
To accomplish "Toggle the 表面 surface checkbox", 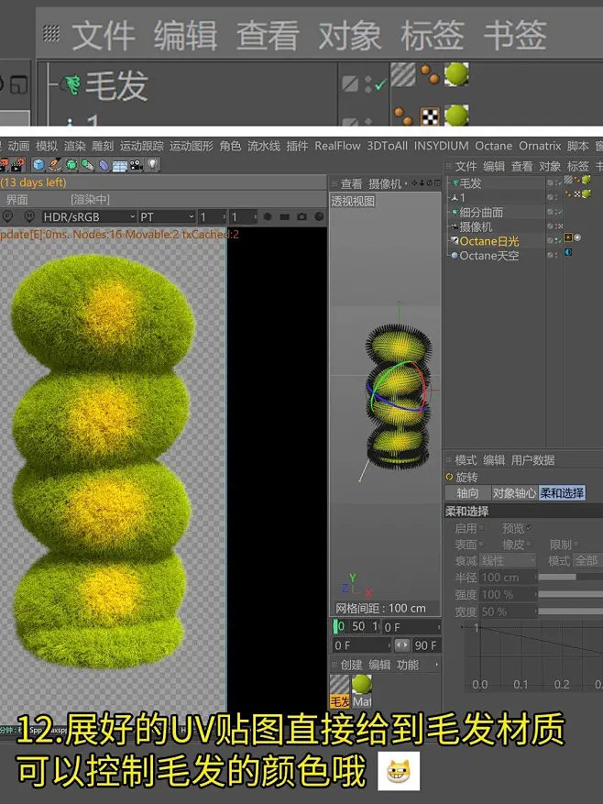I will tap(483, 545).
